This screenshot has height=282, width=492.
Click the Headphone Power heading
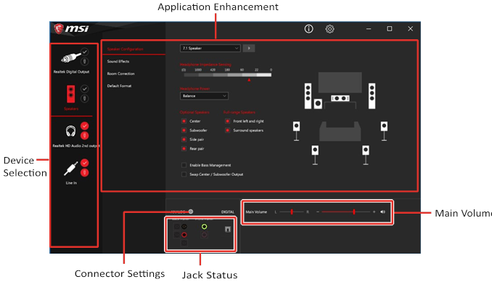click(x=194, y=89)
